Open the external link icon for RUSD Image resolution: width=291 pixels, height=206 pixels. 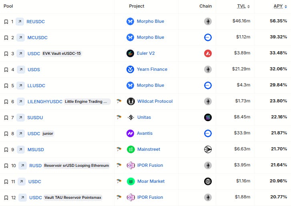pos(22,166)
